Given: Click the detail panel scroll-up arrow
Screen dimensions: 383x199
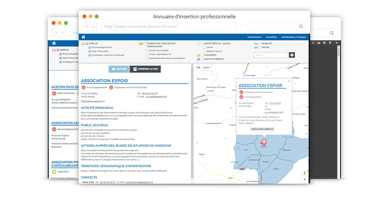Looking at the screenshot, I should 192,65.
